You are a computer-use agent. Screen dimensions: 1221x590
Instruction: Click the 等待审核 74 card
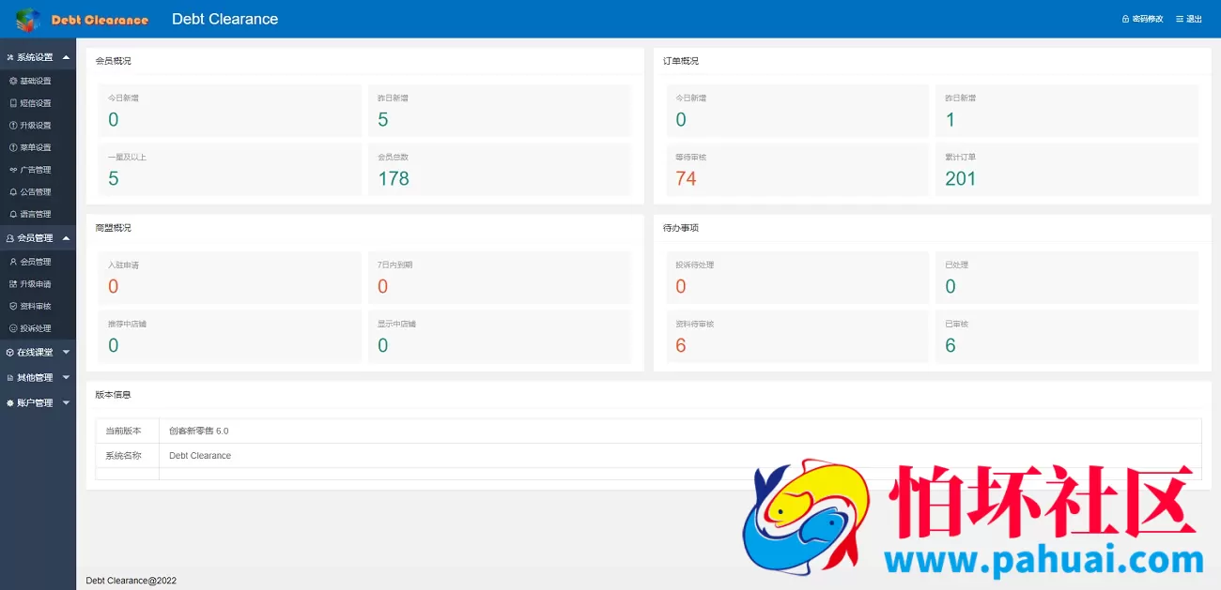pos(797,170)
